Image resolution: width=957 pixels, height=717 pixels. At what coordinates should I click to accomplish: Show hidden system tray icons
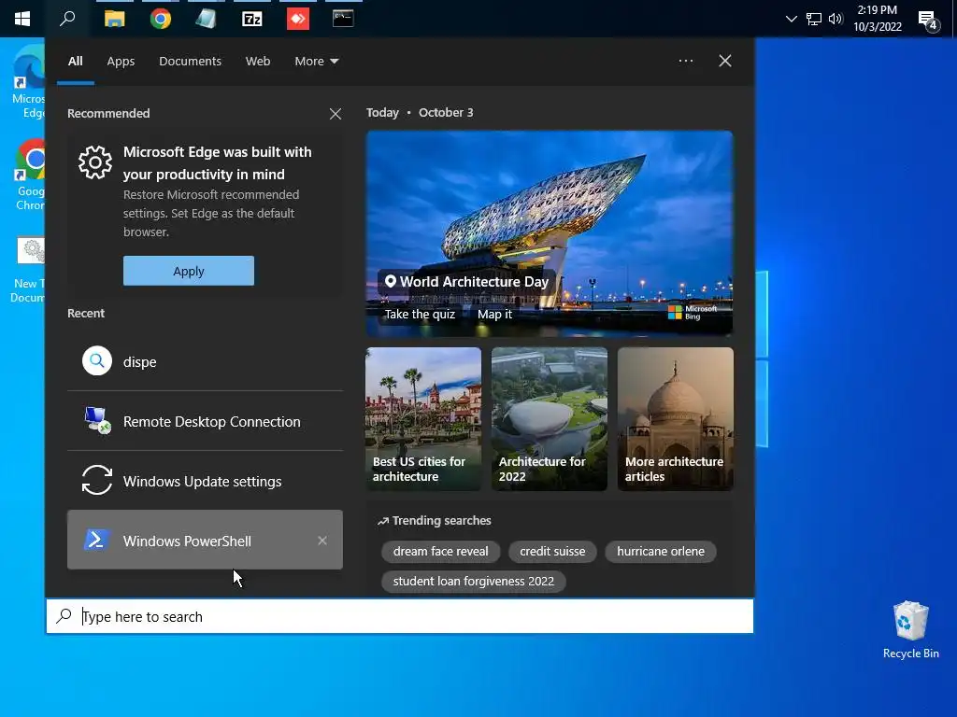pyautogui.click(x=791, y=19)
